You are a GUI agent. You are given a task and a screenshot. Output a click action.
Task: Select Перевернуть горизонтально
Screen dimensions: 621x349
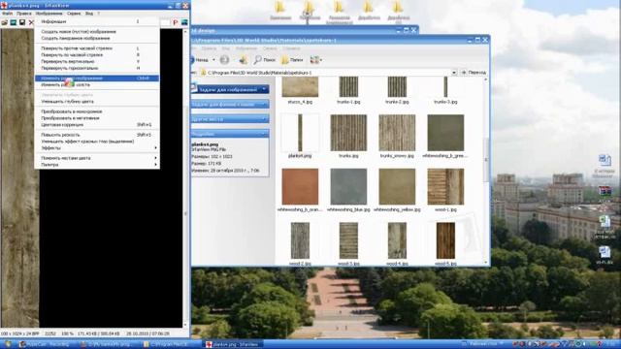[97, 68]
